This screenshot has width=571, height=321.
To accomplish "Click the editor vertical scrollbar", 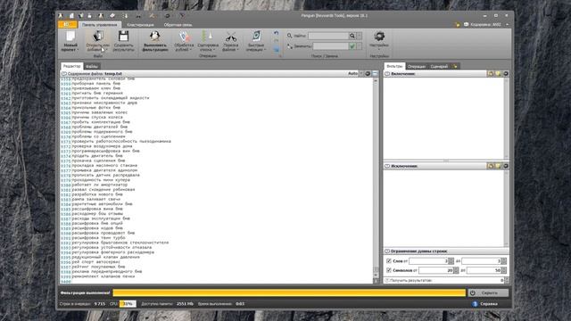I will [x=376, y=178].
